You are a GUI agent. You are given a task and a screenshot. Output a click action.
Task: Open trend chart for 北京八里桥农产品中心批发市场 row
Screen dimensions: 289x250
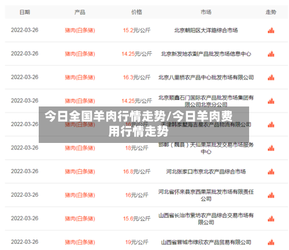pyautogui.click(x=271, y=78)
